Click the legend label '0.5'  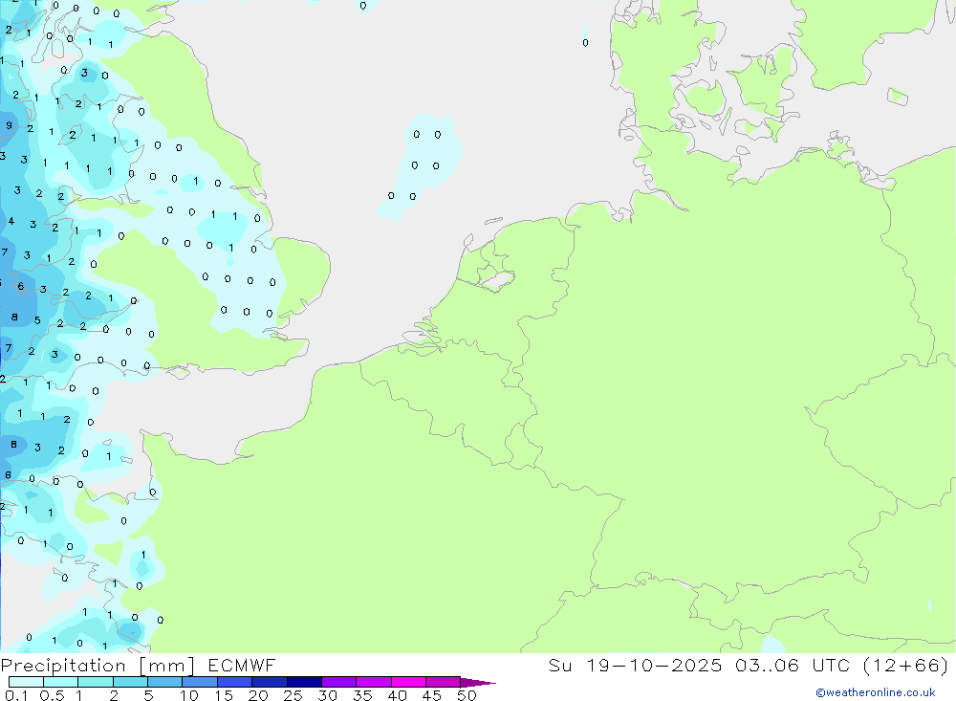point(53,695)
